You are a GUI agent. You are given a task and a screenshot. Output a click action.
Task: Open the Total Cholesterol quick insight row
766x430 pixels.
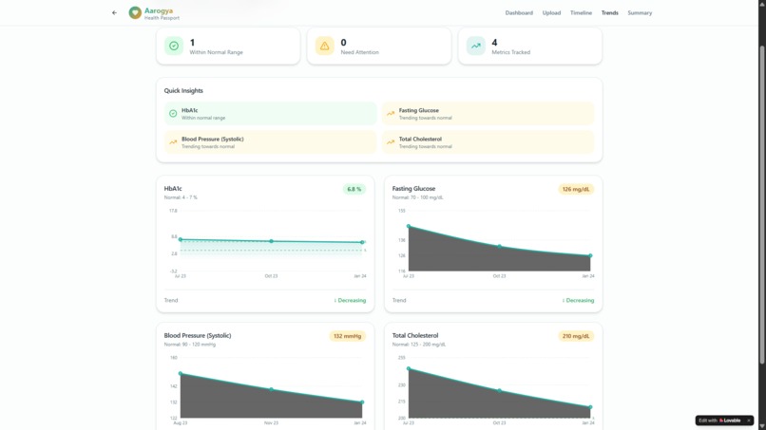pos(488,142)
